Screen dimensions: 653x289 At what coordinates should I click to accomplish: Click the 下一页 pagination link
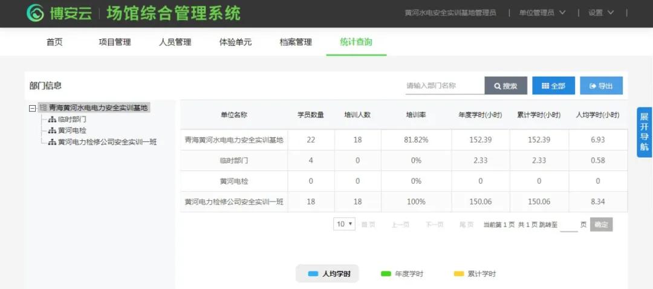pyautogui.click(x=434, y=224)
